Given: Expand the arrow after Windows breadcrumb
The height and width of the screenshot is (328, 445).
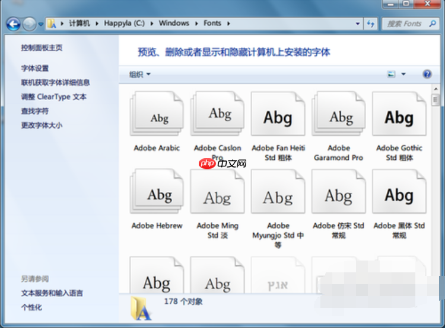Looking at the screenshot, I should pyautogui.click(x=196, y=24).
